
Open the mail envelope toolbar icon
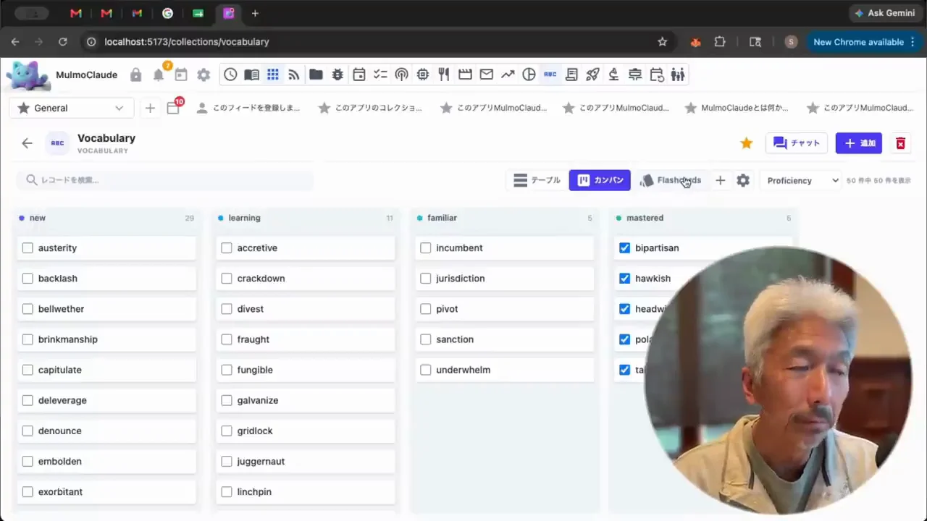point(487,75)
